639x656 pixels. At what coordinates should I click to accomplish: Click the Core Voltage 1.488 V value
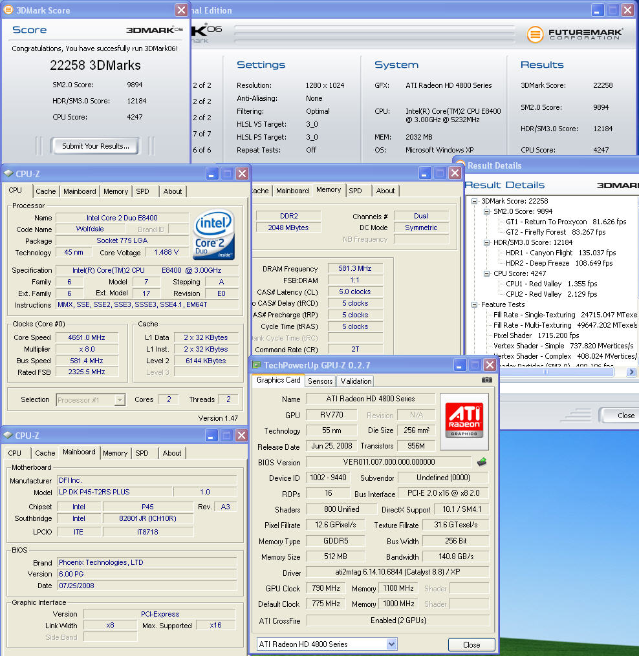point(166,252)
